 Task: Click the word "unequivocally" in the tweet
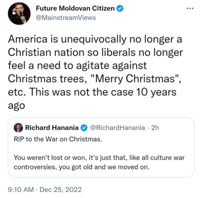click(x=93, y=39)
